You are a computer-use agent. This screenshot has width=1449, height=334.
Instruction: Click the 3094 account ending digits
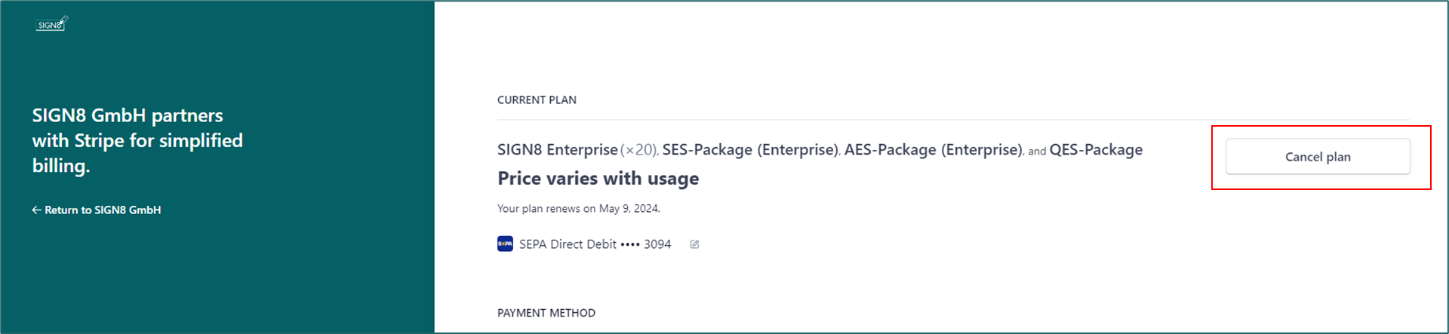click(657, 244)
